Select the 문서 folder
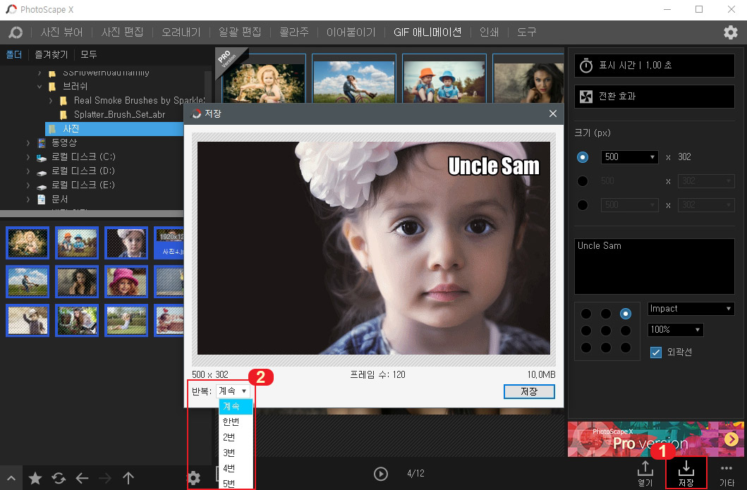Viewport: 747px width, 490px height. click(59, 199)
